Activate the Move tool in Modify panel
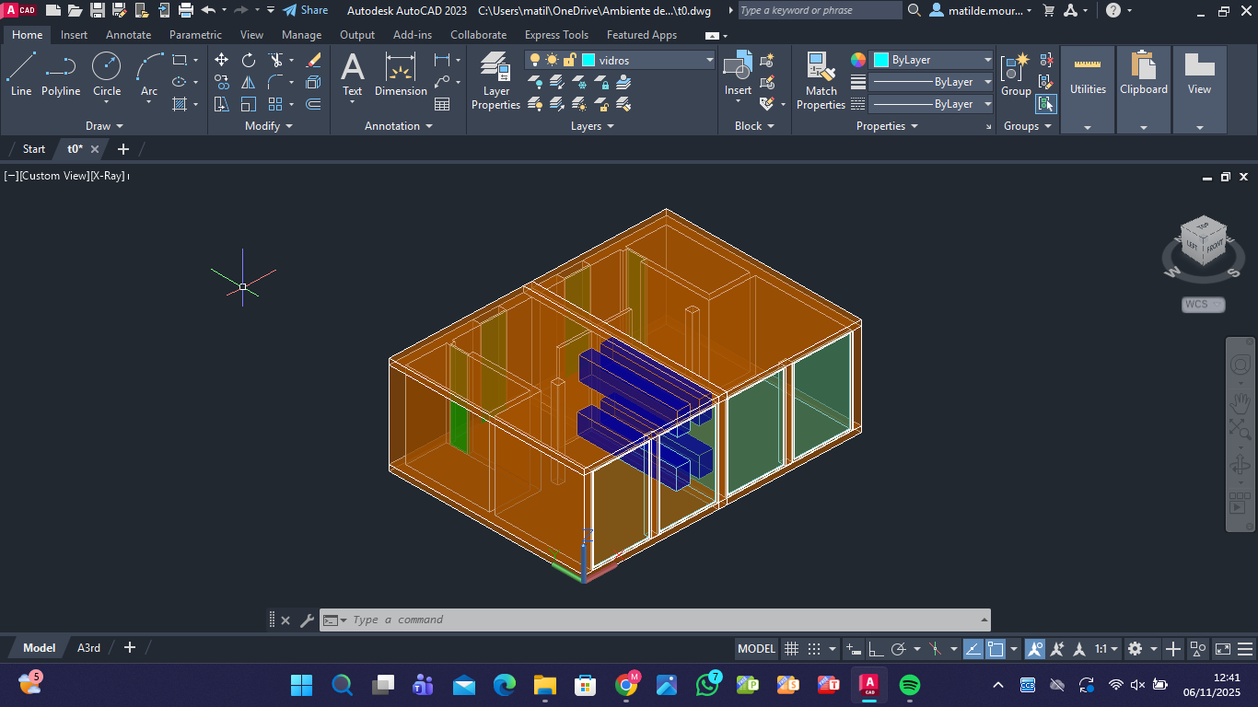 (x=221, y=60)
